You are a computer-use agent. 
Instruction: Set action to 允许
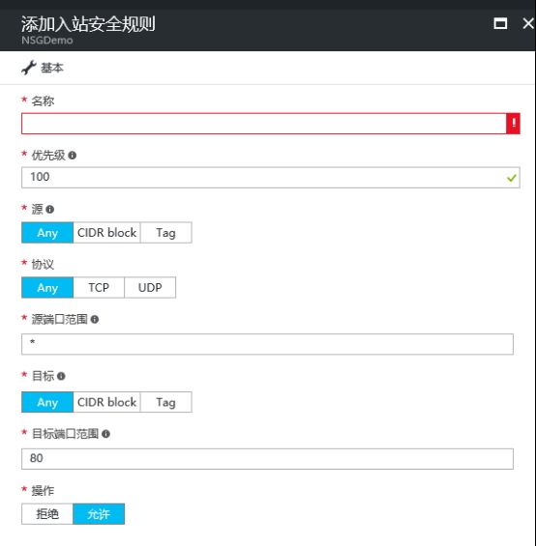click(99, 514)
